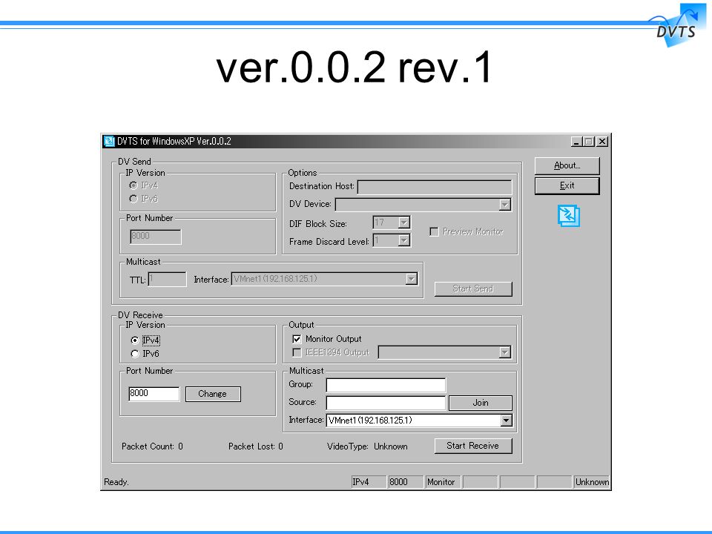712x534 pixels.
Task: Open the Frame Discard Level dropdown
Action: pyautogui.click(x=403, y=240)
